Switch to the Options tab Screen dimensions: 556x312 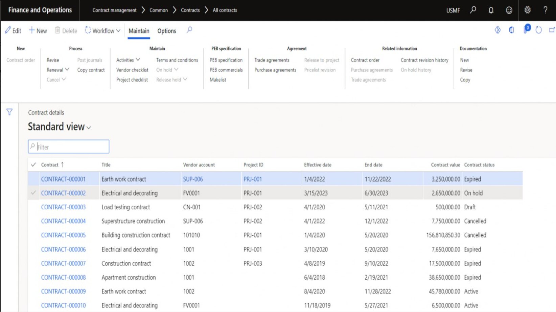166,31
